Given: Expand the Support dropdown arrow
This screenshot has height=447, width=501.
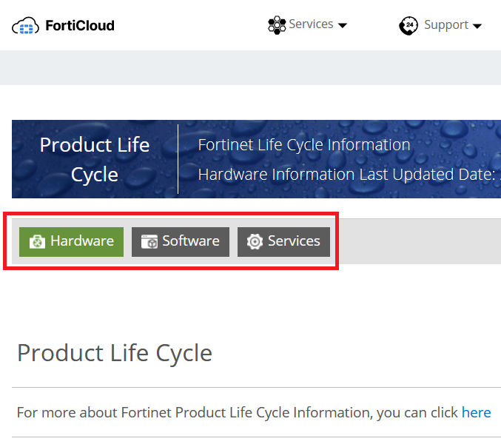Looking at the screenshot, I should tap(477, 27).
